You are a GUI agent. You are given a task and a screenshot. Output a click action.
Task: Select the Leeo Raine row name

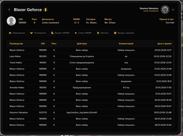coord(15,56)
